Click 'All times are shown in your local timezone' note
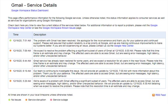 (x=40, y=95)
